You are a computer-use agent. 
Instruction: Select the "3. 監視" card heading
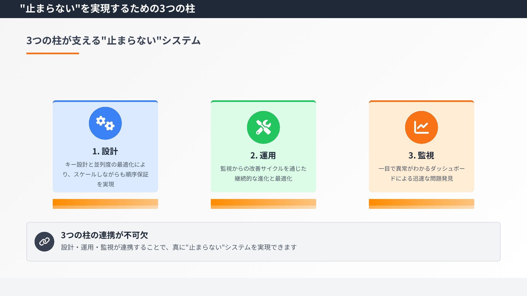click(x=421, y=155)
